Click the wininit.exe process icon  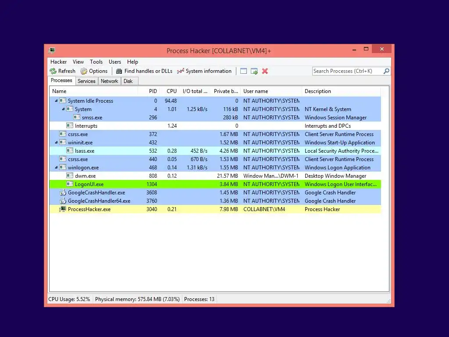(63, 142)
